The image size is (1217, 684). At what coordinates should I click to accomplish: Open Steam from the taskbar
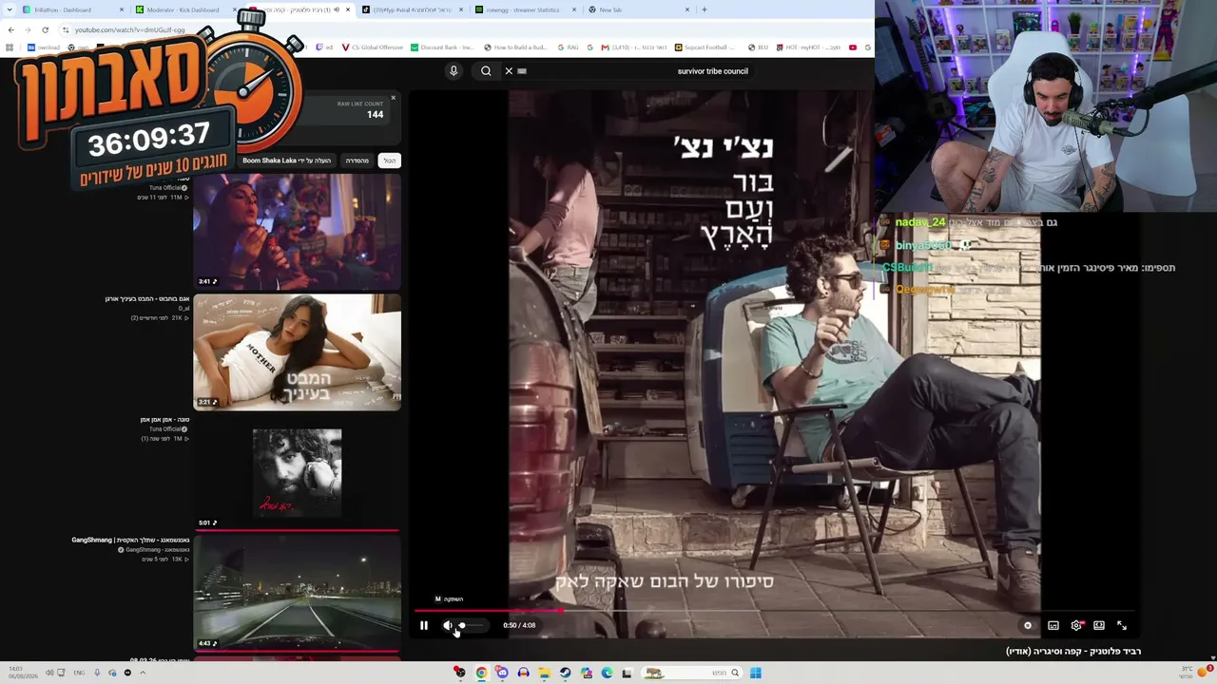point(565,673)
